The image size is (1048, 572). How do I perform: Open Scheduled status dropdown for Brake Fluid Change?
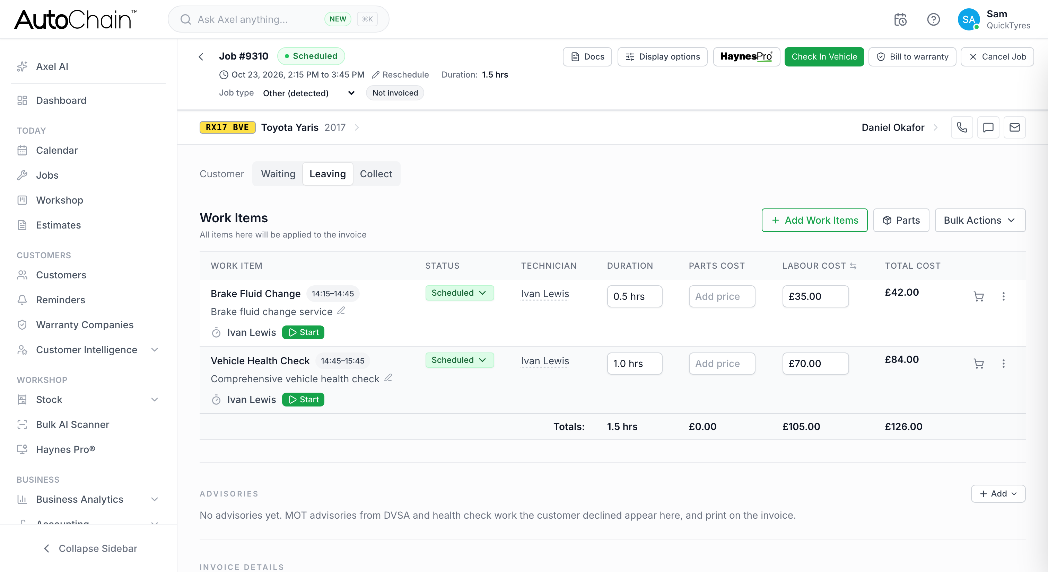pos(459,293)
